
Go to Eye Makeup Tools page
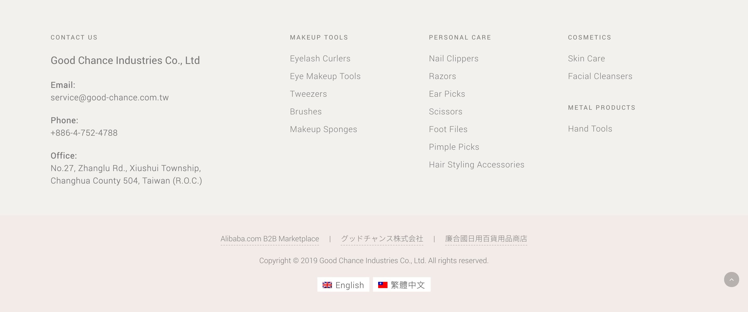coord(325,76)
